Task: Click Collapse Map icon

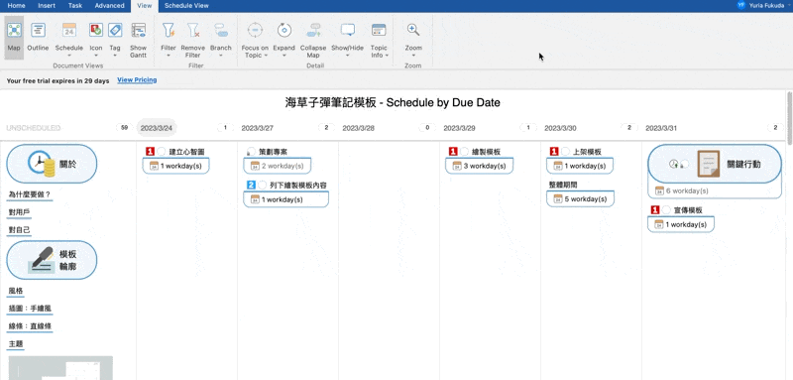Action: pyautogui.click(x=313, y=31)
